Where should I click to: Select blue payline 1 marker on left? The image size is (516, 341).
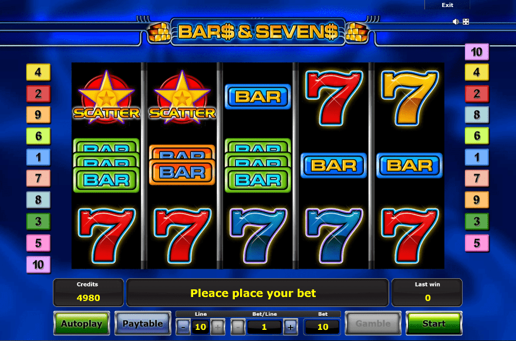coord(38,157)
